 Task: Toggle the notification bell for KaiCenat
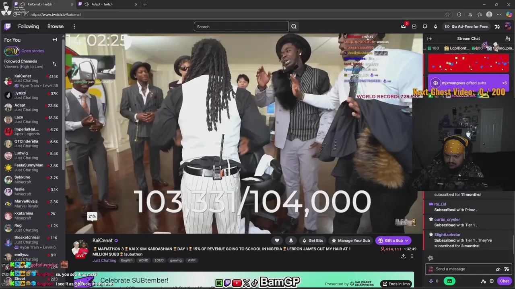291,240
